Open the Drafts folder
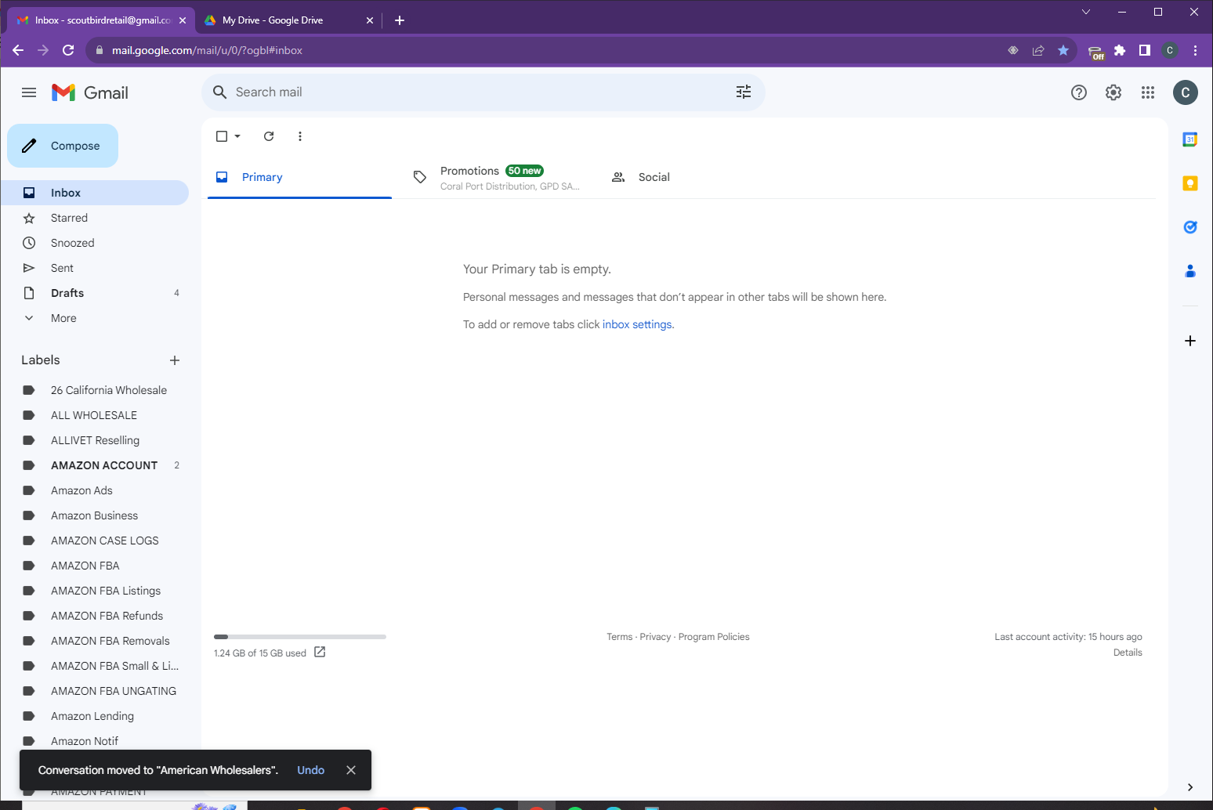This screenshot has width=1213, height=810. (95, 293)
